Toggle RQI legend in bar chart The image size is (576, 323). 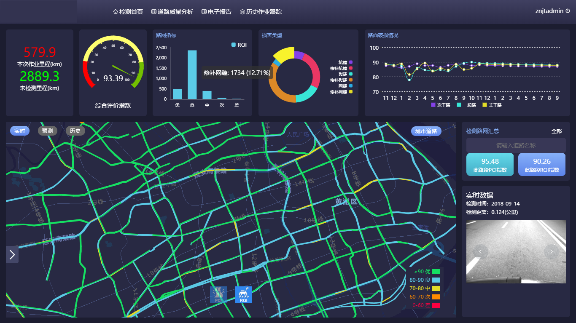pos(234,45)
